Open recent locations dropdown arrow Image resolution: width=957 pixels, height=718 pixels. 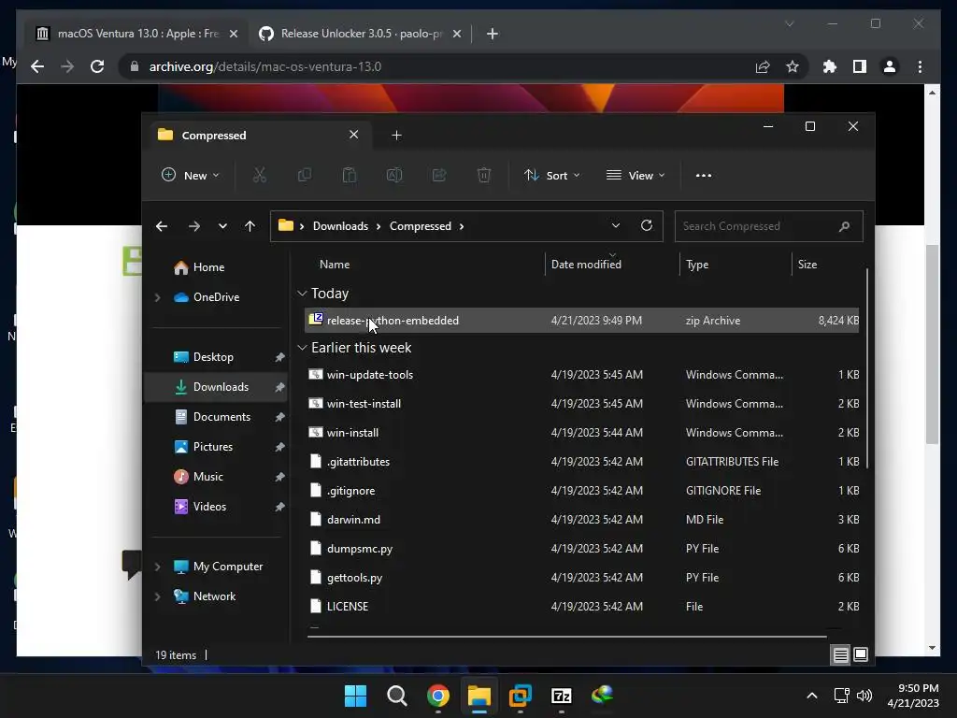click(222, 226)
